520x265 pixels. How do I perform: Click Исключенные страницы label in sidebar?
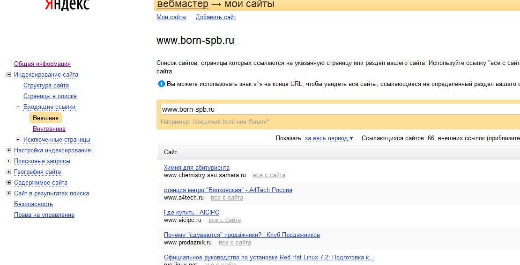click(57, 140)
